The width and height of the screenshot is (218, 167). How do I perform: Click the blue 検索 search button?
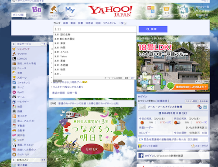tap(153, 29)
